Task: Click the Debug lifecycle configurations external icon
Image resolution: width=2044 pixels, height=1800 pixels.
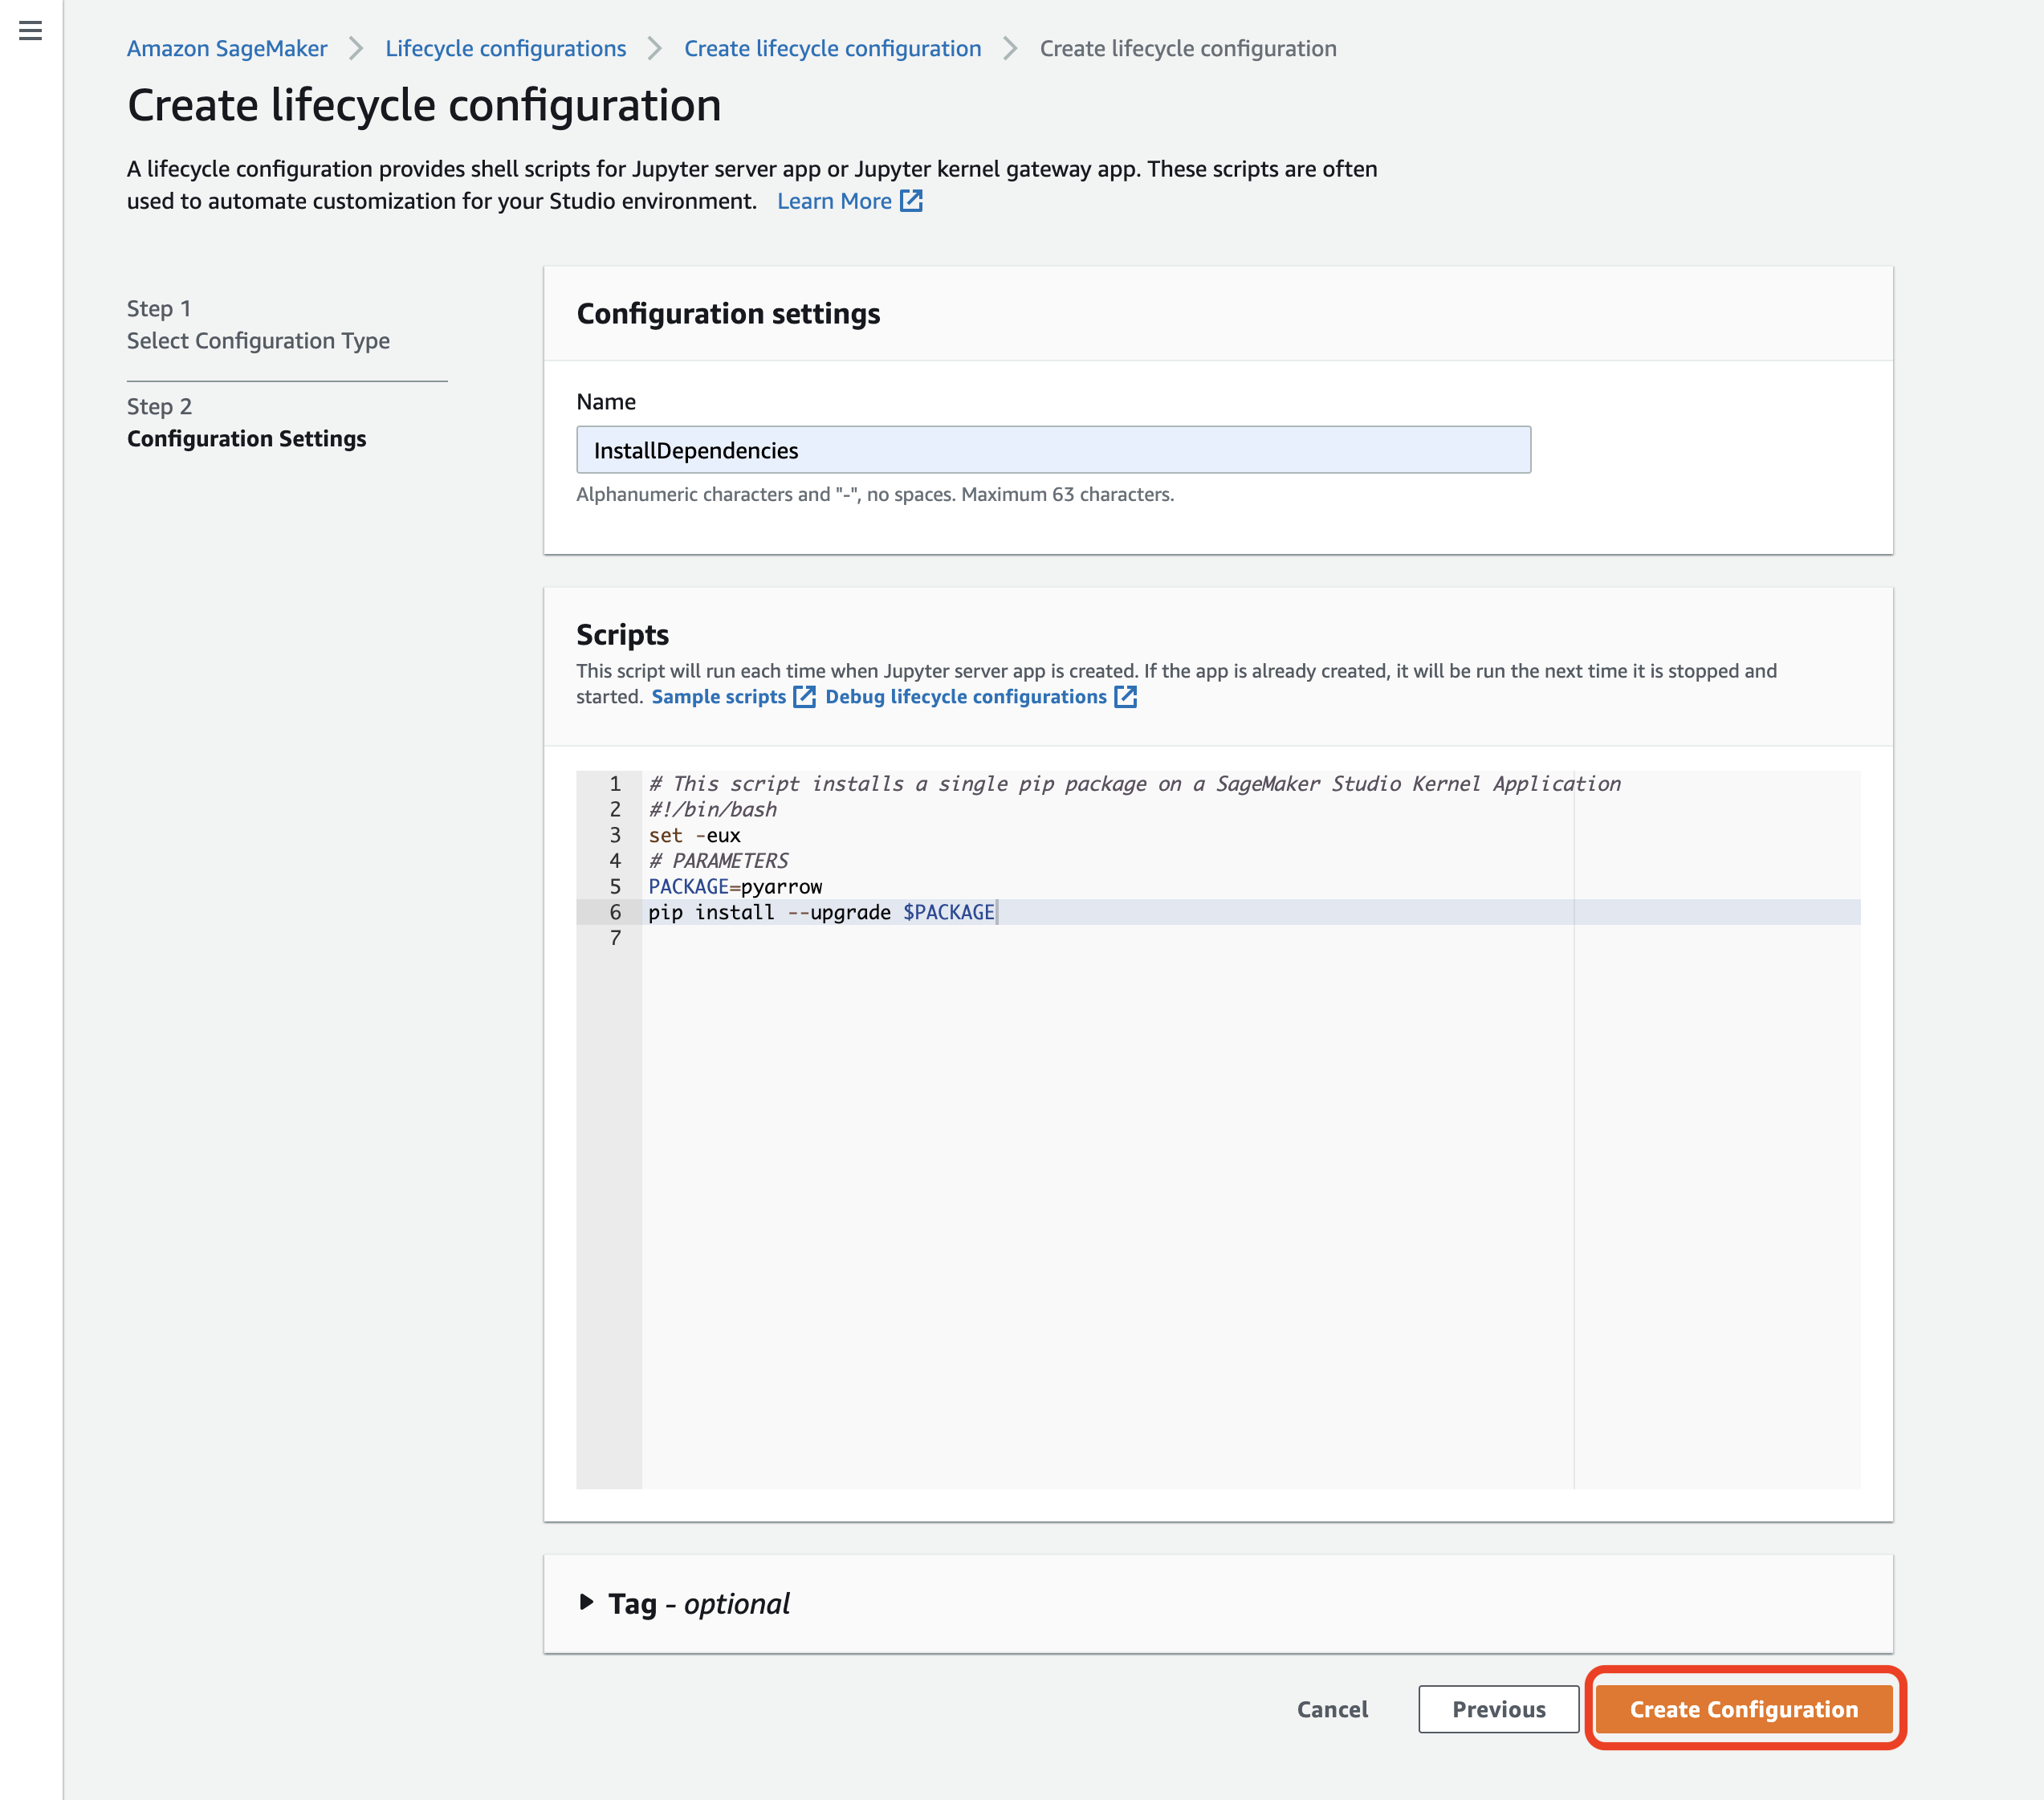Action: 1126,697
